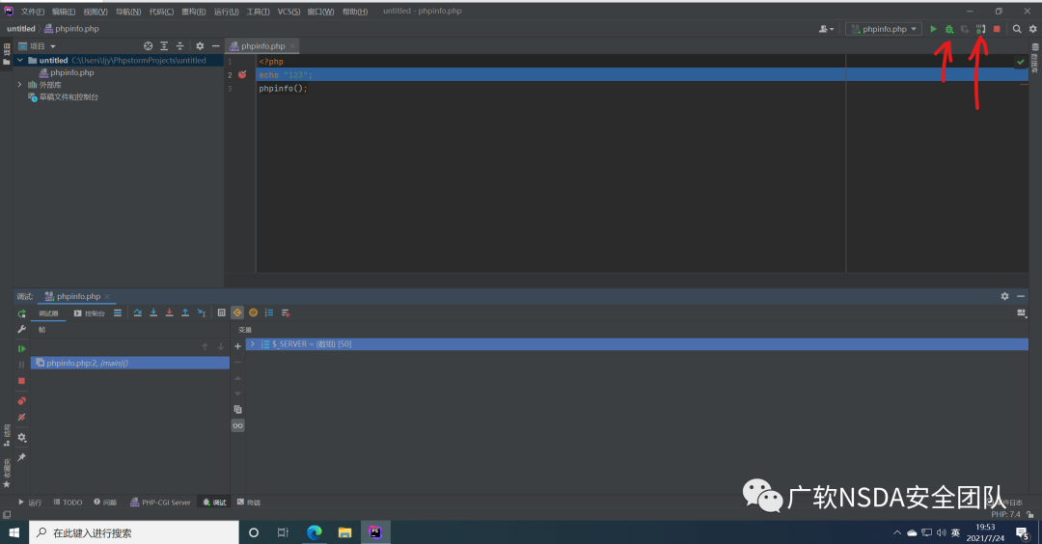Click the pause program icon in the debug sidebar
1042x544 pixels.
[22, 365]
